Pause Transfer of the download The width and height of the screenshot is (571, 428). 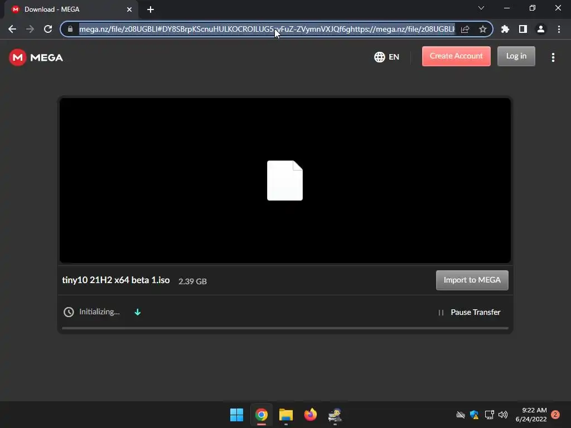coord(470,312)
